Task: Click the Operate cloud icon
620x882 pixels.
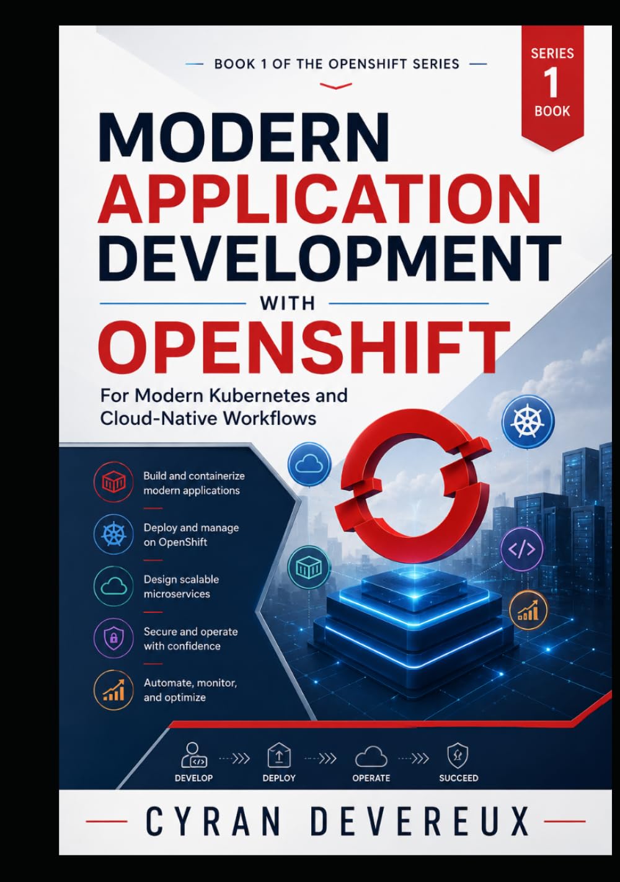Action: click(371, 757)
